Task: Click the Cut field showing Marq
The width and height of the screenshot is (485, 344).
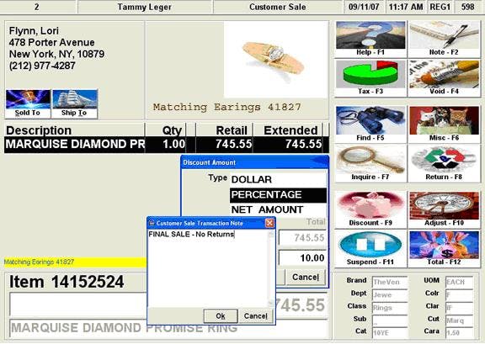Action: [x=460, y=320]
